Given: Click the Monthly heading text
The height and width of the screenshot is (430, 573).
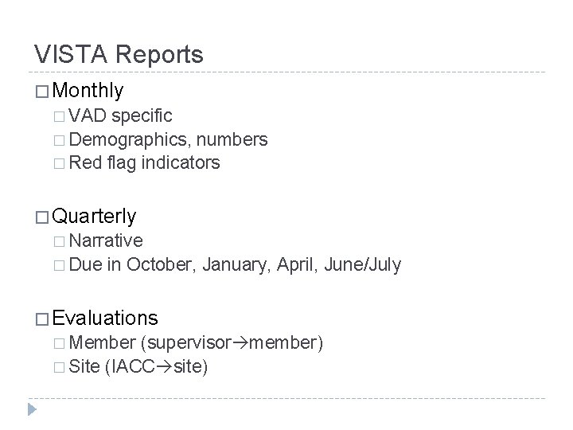Looking at the screenshot, I should pos(88,90).
